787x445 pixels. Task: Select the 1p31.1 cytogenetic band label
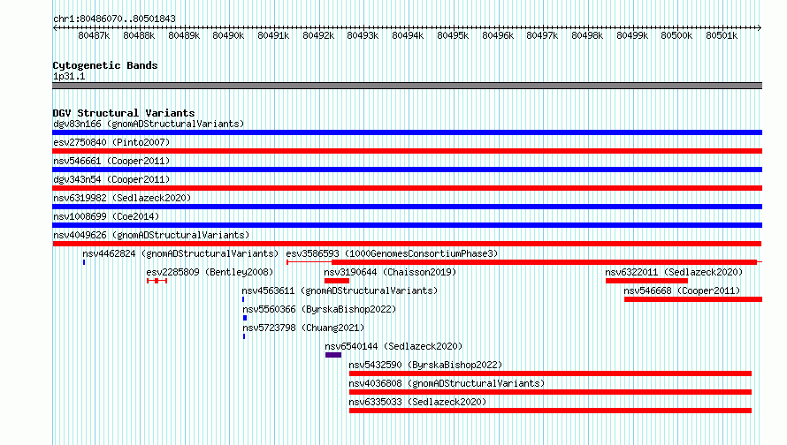tap(69, 76)
